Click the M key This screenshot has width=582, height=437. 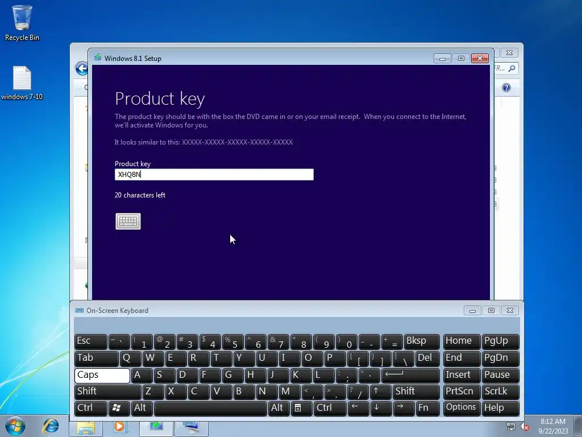[289, 391]
